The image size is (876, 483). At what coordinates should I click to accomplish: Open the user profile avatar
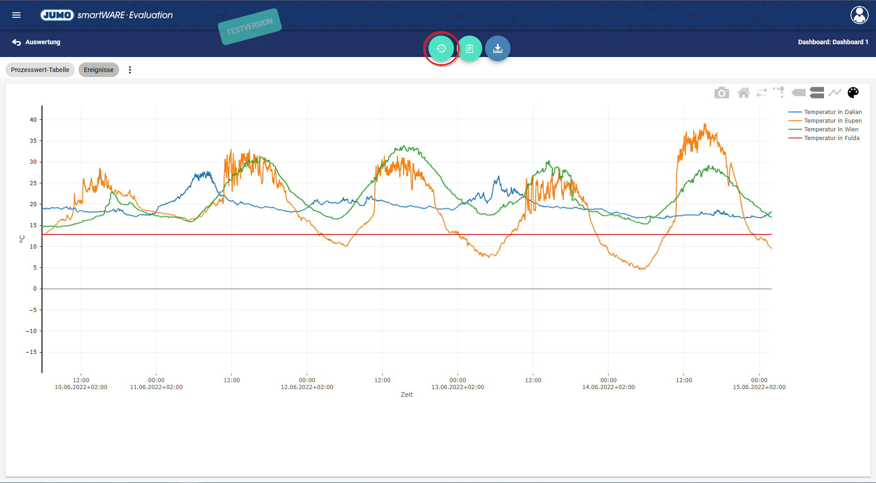click(859, 15)
